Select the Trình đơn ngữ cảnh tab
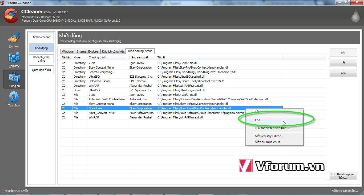 pos(140,51)
